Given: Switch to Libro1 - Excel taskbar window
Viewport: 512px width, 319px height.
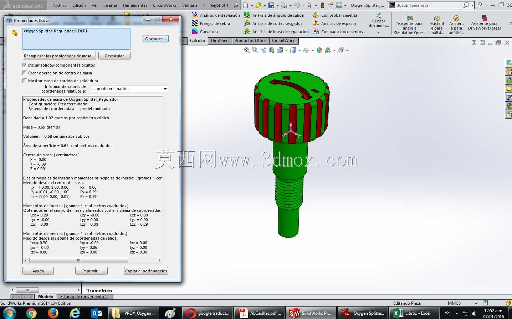Looking at the screenshot, I should pyautogui.click(x=415, y=313).
